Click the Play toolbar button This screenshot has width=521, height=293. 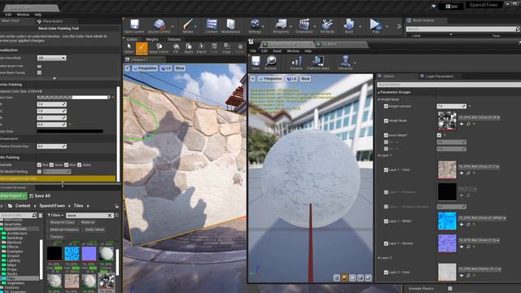coord(375,26)
